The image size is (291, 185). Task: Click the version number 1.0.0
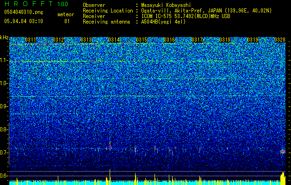coord(63,4)
